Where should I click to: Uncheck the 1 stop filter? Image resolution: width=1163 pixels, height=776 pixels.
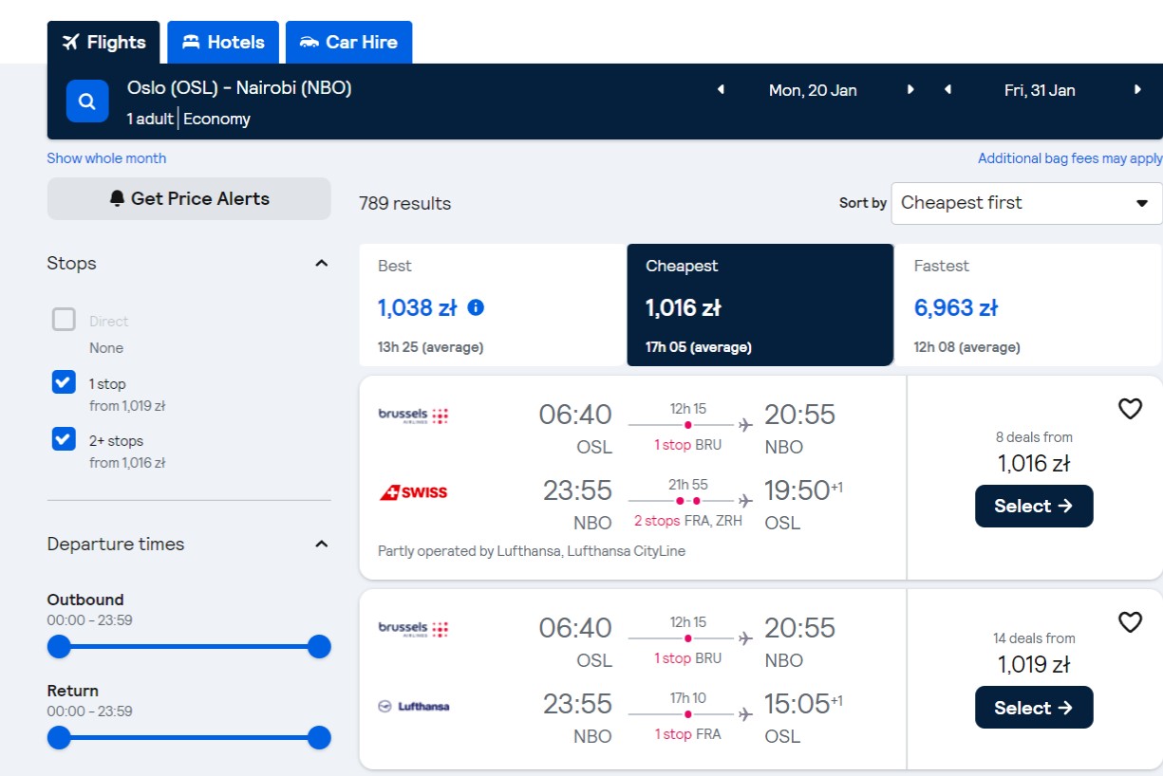click(64, 382)
